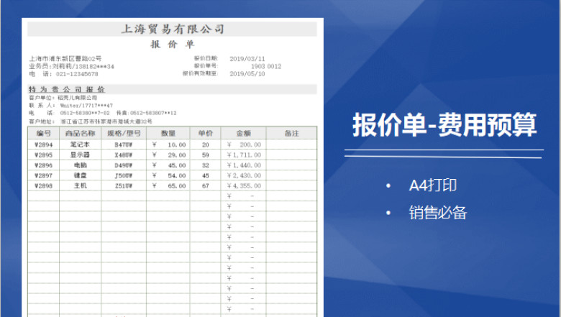The image size is (561, 317).
Task: Click the product name 电脑
Action: [80, 165]
